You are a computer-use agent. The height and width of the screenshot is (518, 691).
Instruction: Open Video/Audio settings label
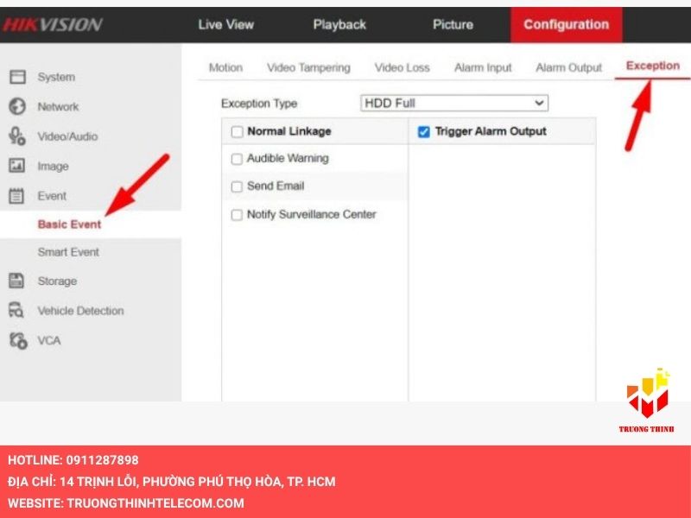67,136
